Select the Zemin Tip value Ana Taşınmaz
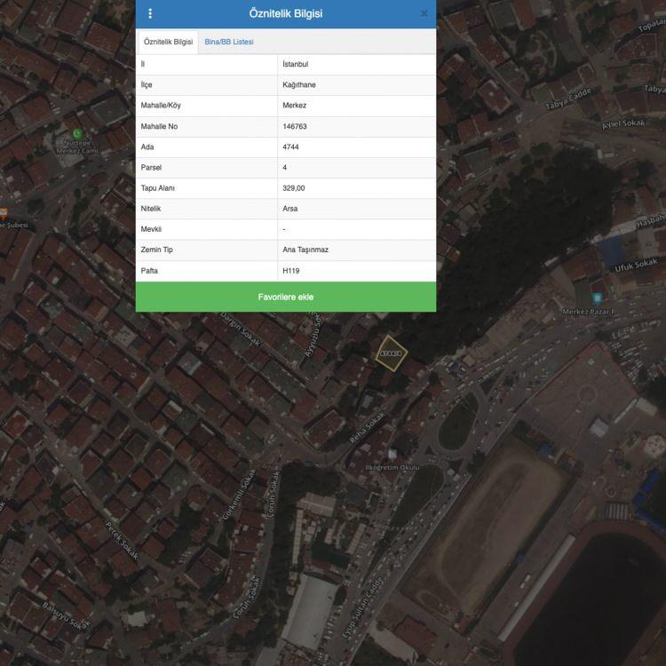 point(356,250)
